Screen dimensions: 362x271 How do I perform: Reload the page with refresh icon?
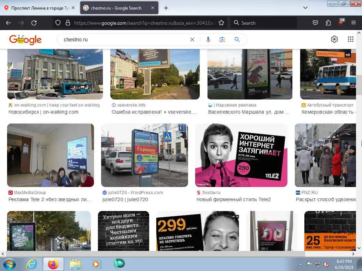point(34,23)
